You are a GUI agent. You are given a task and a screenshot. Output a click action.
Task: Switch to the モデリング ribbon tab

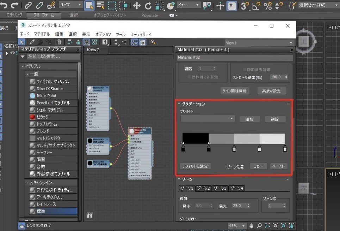[14, 15]
